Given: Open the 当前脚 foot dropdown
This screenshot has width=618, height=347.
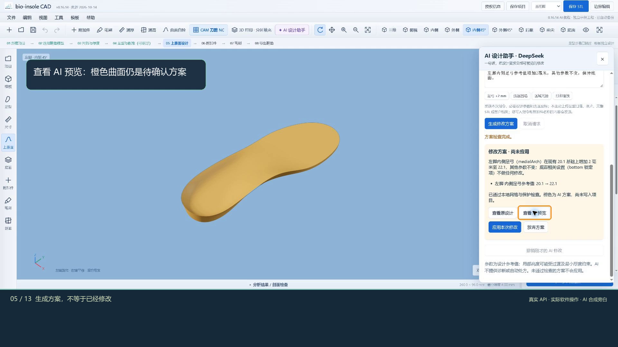Looking at the screenshot, I should click(546, 6).
